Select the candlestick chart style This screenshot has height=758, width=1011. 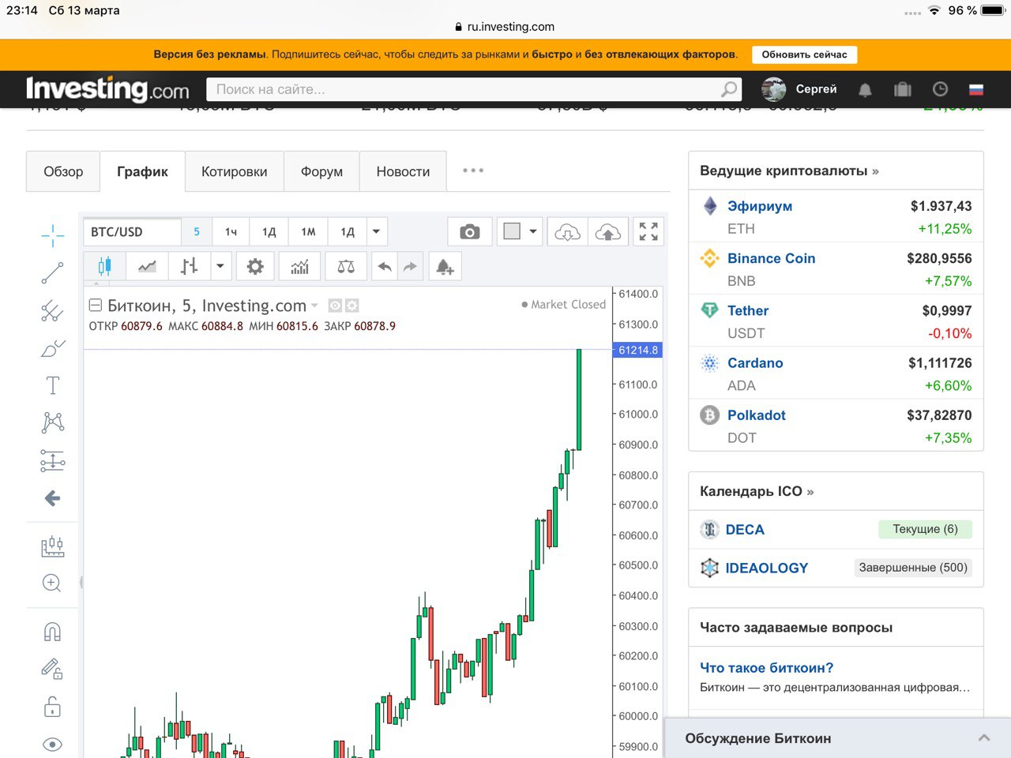tap(104, 267)
